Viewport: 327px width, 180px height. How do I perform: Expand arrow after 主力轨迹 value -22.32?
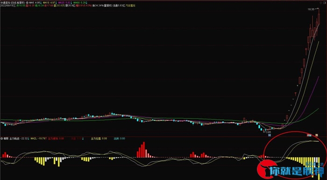[28, 138]
